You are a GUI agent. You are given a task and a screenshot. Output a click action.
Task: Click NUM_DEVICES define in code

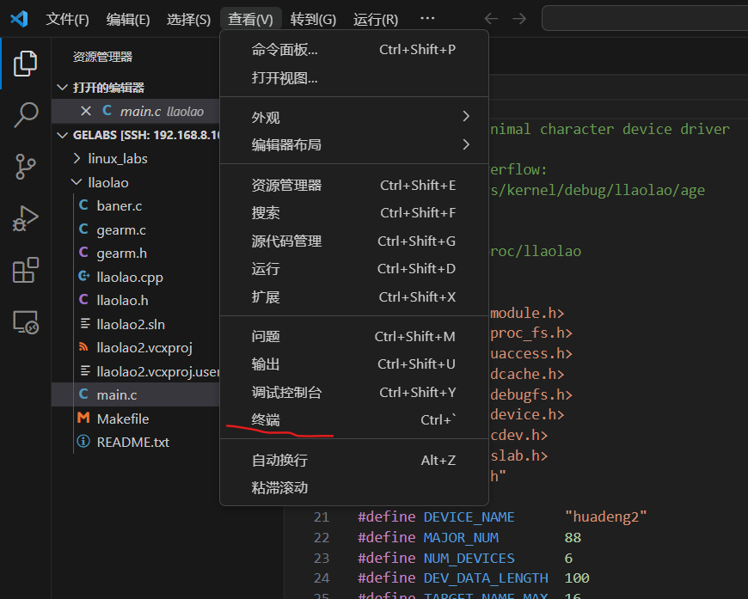[469, 558]
